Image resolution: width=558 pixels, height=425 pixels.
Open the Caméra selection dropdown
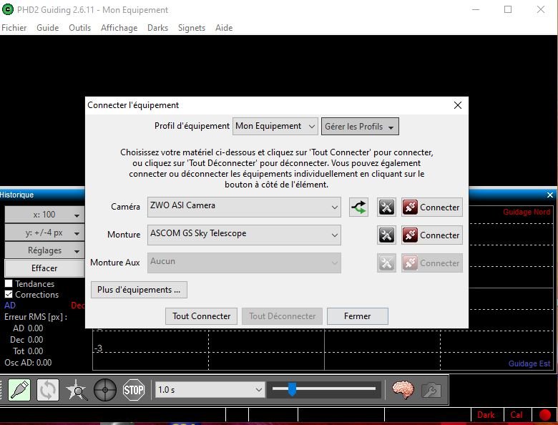click(x=244, y=207)
